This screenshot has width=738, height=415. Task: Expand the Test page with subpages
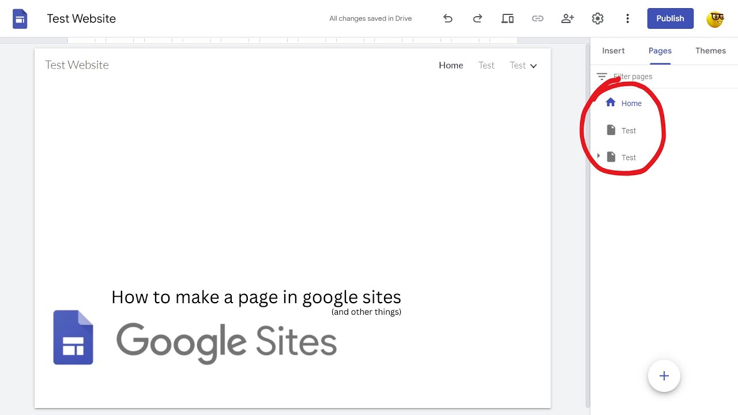pos(598,156)
